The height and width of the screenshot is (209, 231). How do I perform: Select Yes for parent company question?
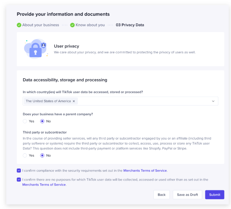(25, 121)
